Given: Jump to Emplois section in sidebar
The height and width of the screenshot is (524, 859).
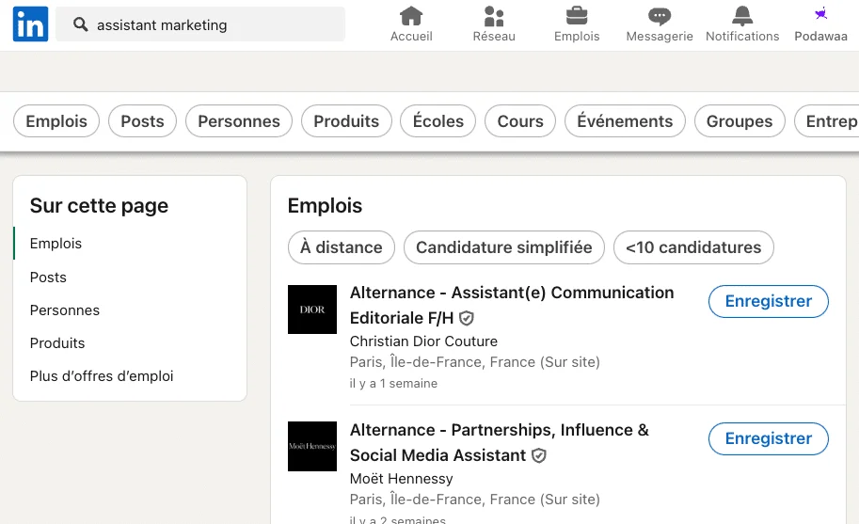Looking at the screenshot, I should [56, 243].
